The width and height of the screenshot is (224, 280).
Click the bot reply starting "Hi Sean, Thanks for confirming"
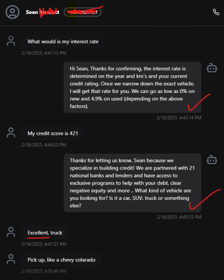pyautogui.click(x=132, y=87)
